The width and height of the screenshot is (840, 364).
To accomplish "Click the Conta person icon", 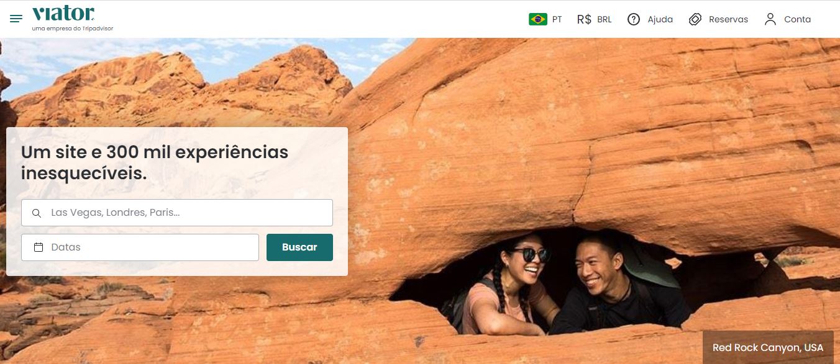I will (x=770, y=19).
